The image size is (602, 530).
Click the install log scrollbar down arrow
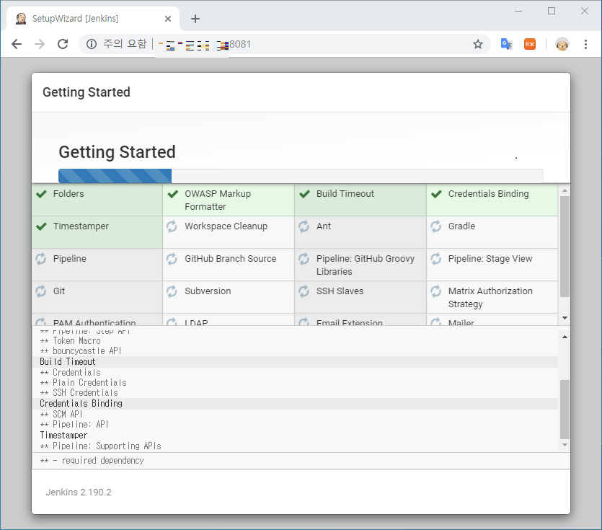tap(565, 445)
